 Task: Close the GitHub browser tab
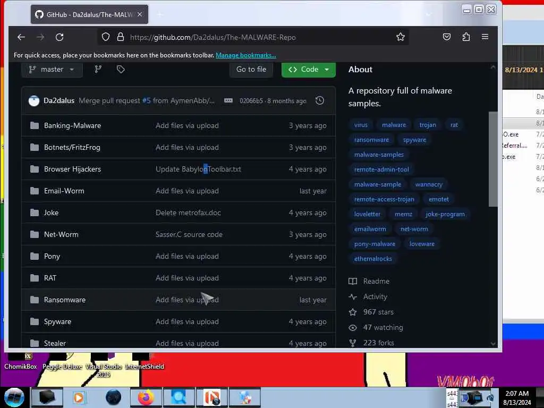click(x=140, y=14)
